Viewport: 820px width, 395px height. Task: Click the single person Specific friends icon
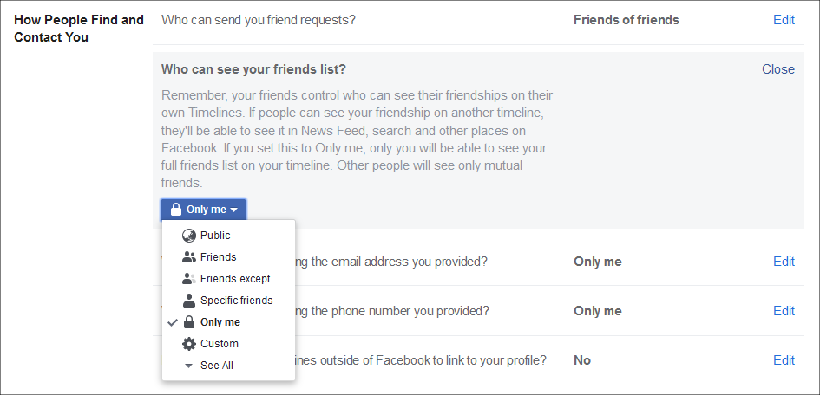189,301
